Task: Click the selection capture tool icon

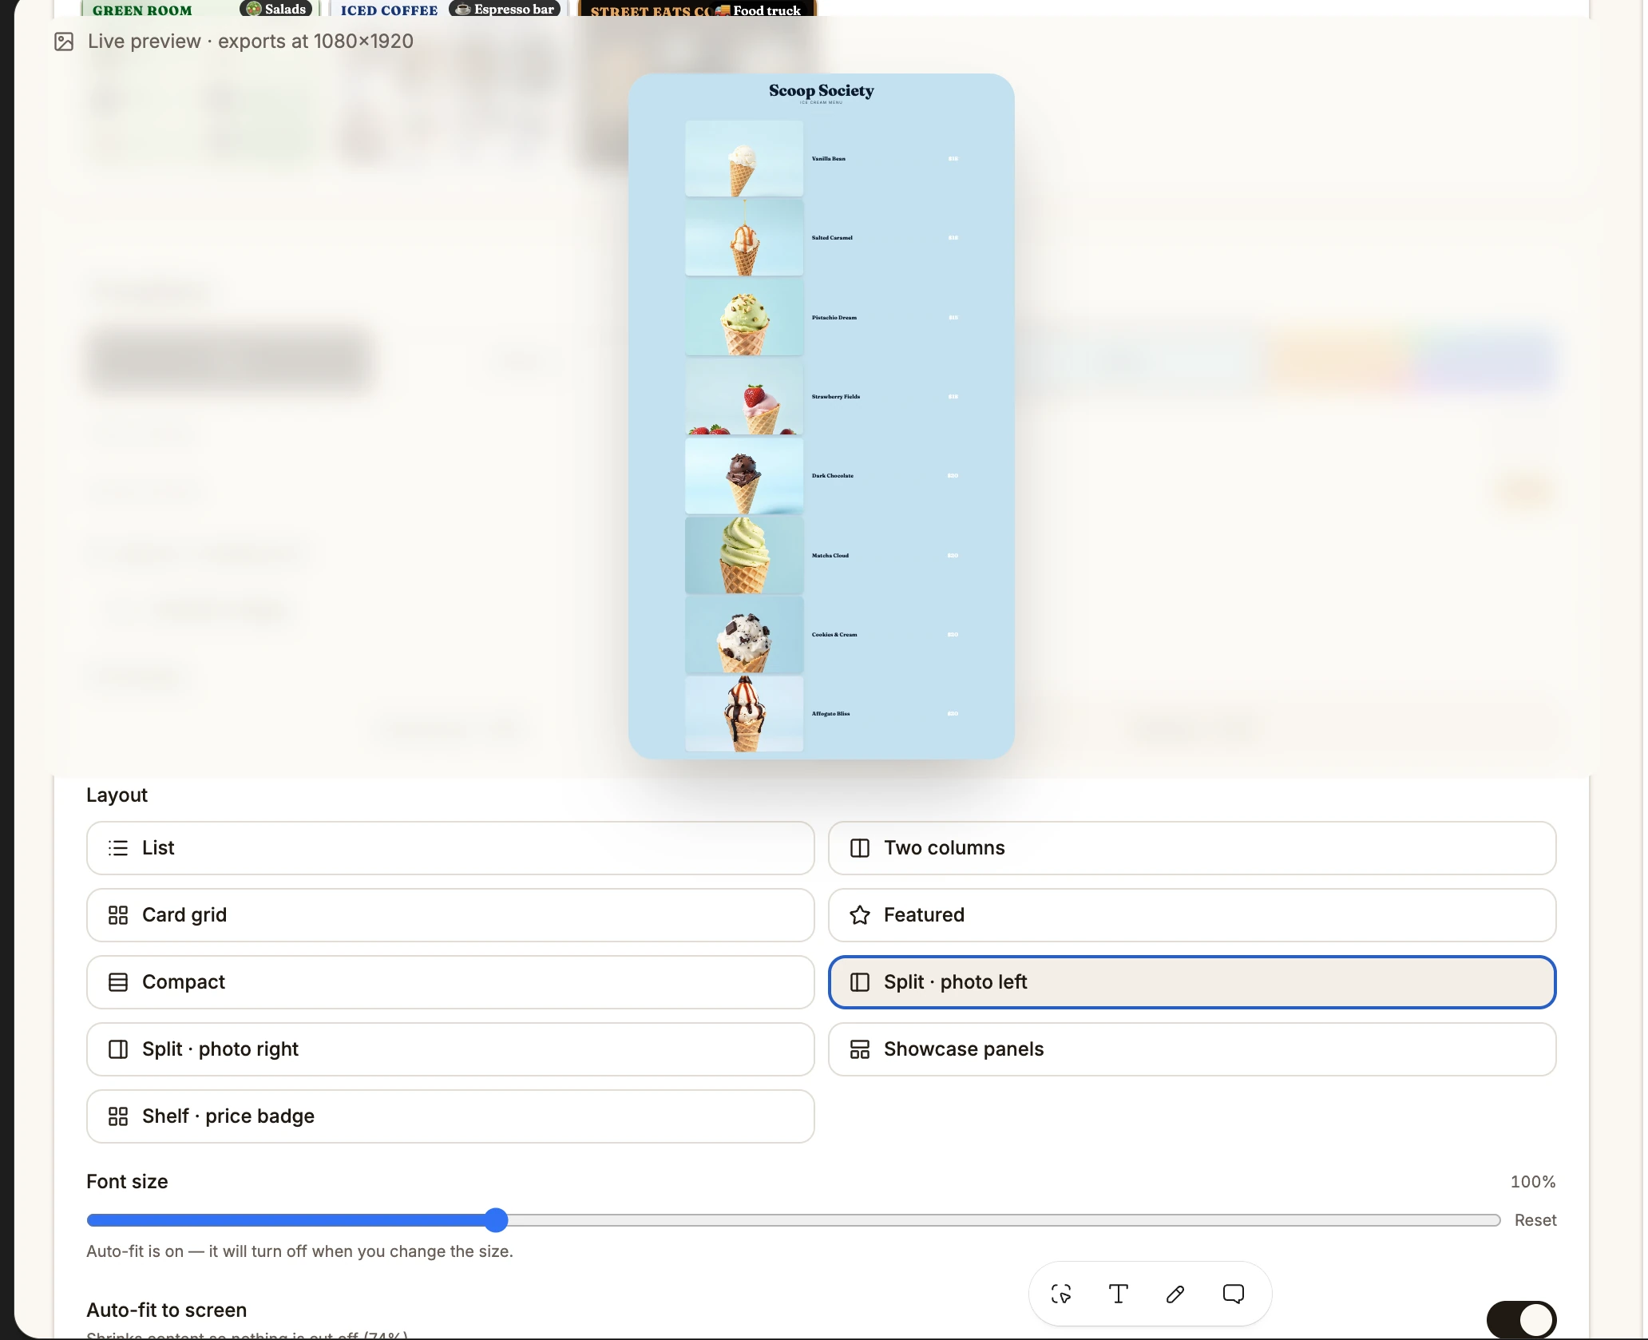Action: coord(1061,1294)
